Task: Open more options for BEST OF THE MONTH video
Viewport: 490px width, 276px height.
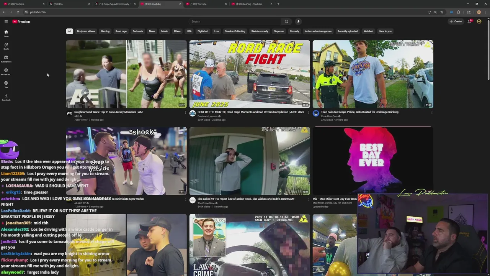Action: coord(309,112)
